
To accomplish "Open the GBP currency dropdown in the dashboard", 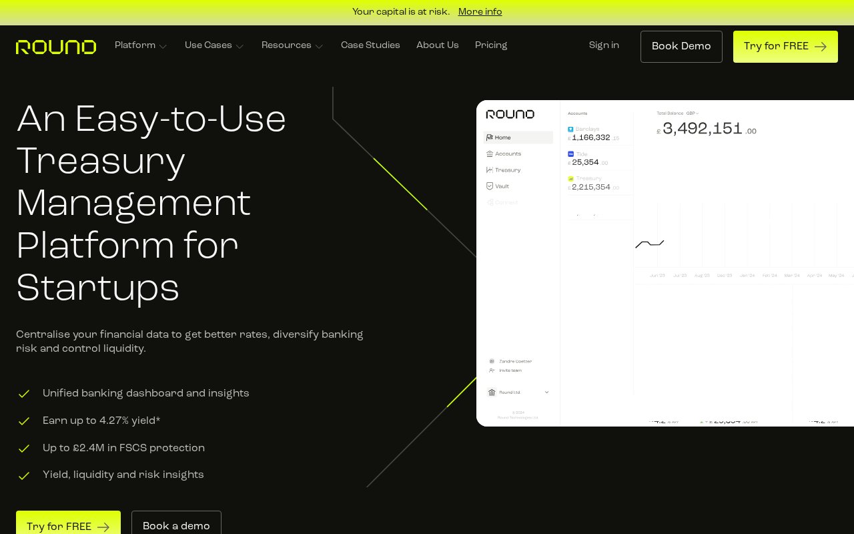I will [693, 113].
